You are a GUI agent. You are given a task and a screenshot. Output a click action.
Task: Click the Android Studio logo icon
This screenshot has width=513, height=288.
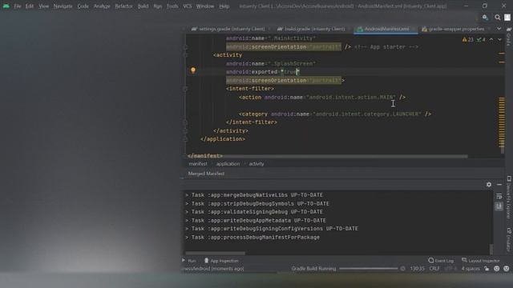coord(6,6)
